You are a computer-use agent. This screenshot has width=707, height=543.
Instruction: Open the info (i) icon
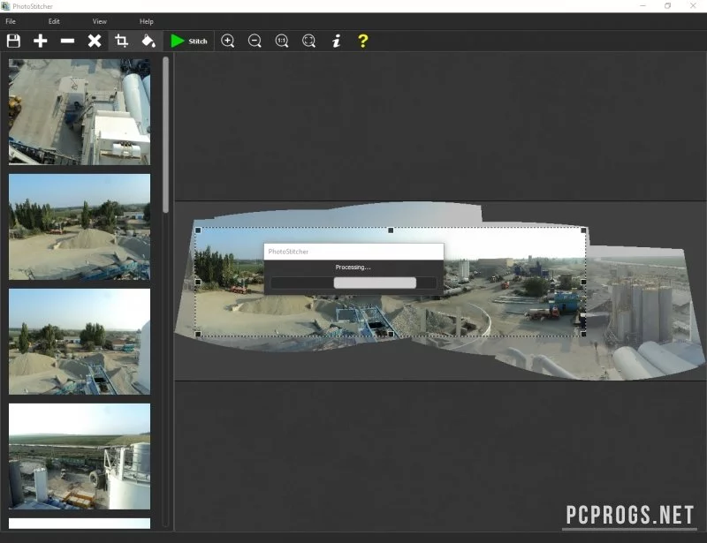point(336,41)
